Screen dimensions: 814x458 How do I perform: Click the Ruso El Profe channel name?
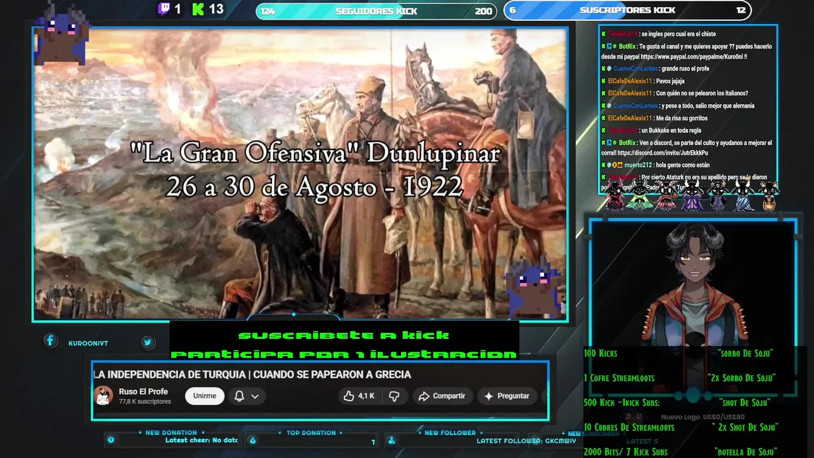143,391
